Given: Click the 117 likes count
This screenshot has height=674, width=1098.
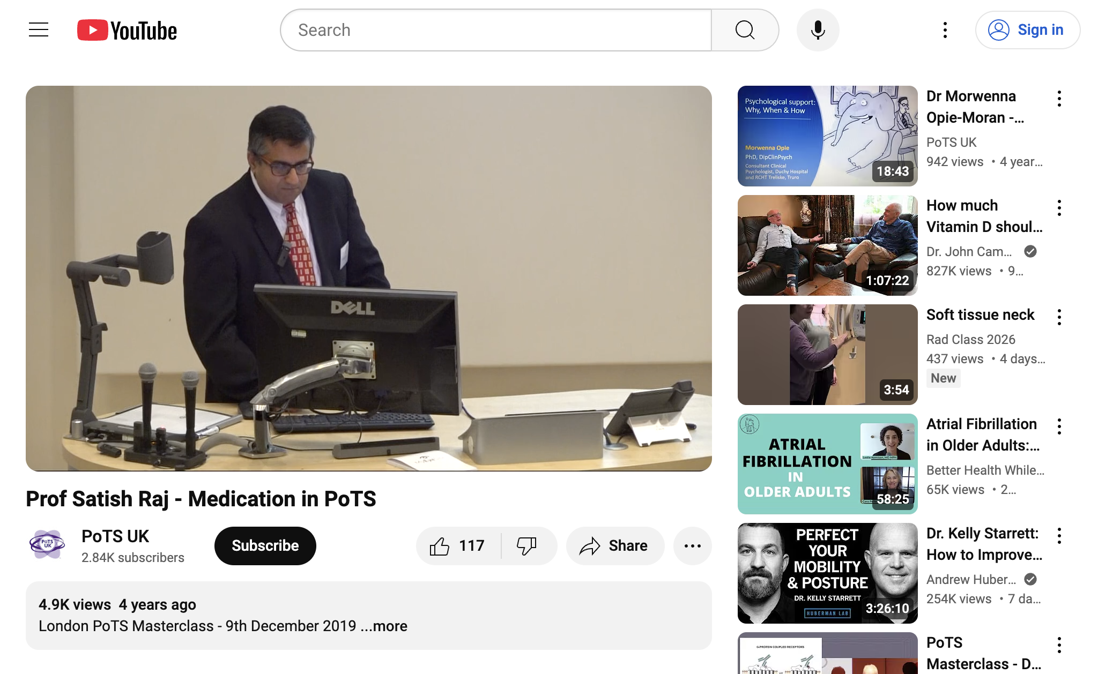Looking at the screenshot, I should [x=472, y=546].
